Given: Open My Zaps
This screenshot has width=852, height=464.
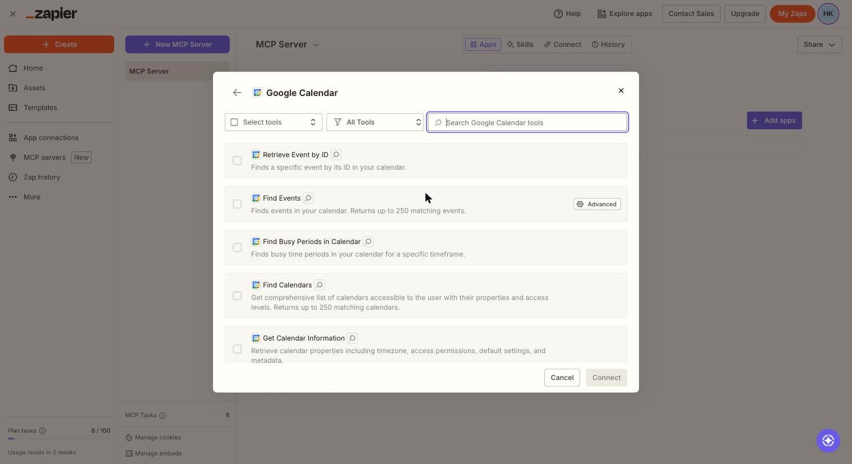Looking at the screenshot, I should pyautogui.click(x=792, y=14).
